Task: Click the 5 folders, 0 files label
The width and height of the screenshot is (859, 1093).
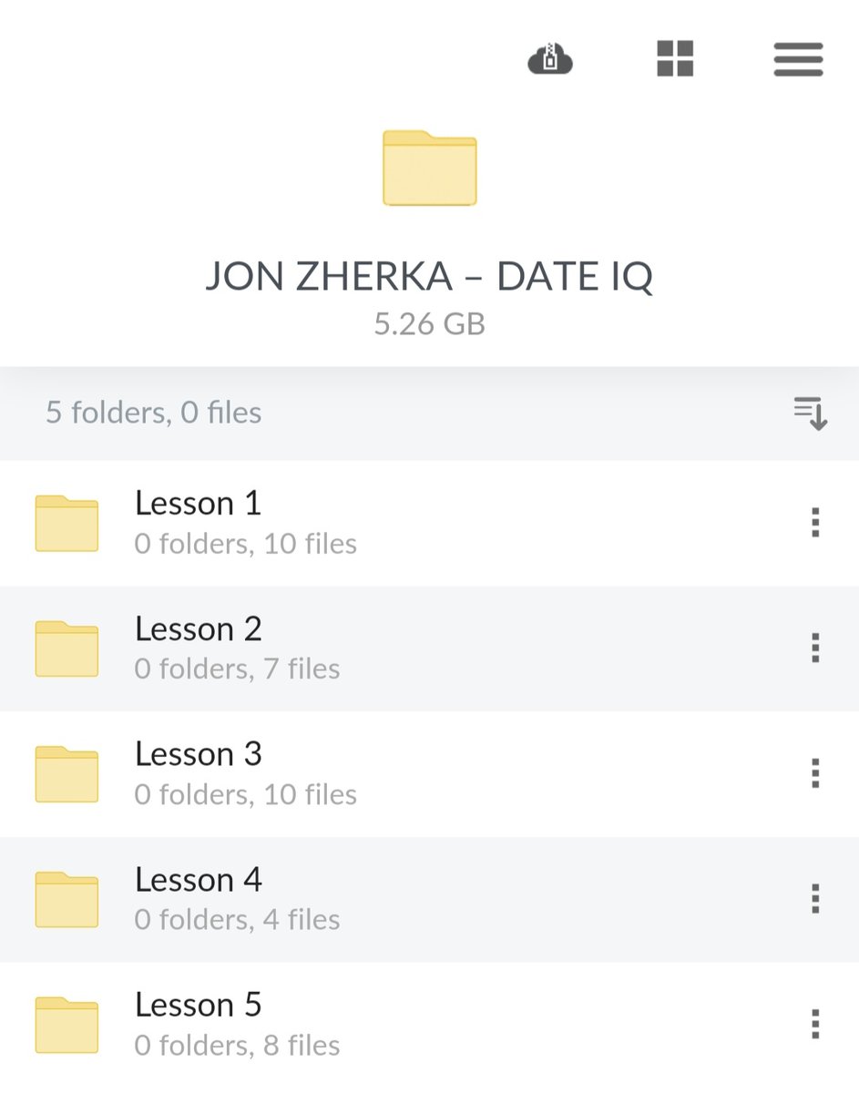Action: click(x=153, y=413)
